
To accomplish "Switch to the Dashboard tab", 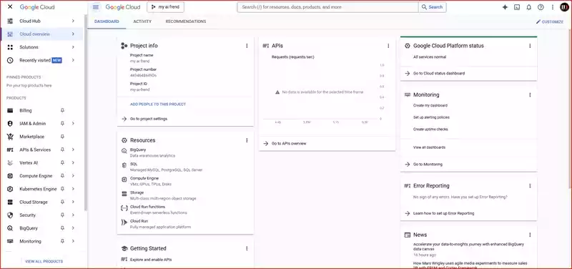I will (x=107, y=21).
